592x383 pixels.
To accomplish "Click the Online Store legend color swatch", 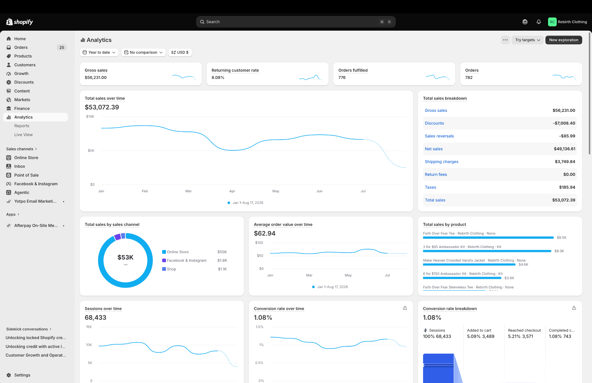I will [164, 252].
